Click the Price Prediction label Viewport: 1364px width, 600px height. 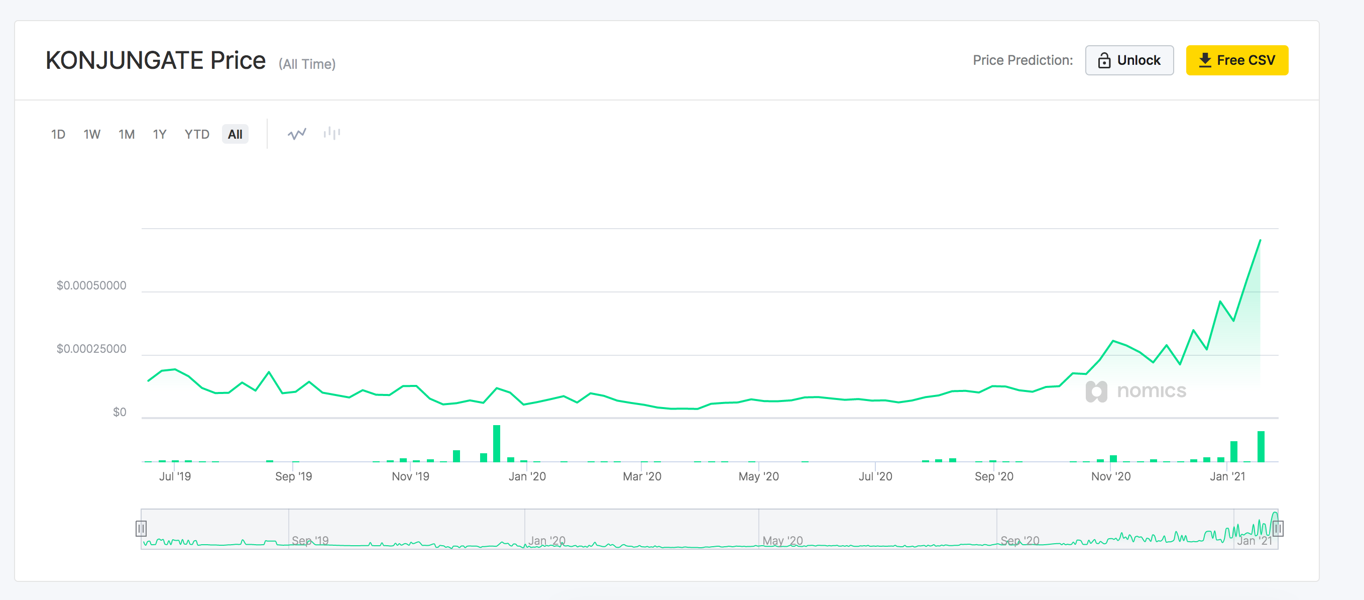(x=1023, y=60)
